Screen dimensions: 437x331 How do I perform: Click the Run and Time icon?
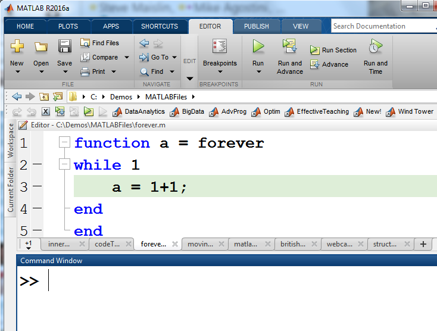pyautogui.click(x=375, y=46)
